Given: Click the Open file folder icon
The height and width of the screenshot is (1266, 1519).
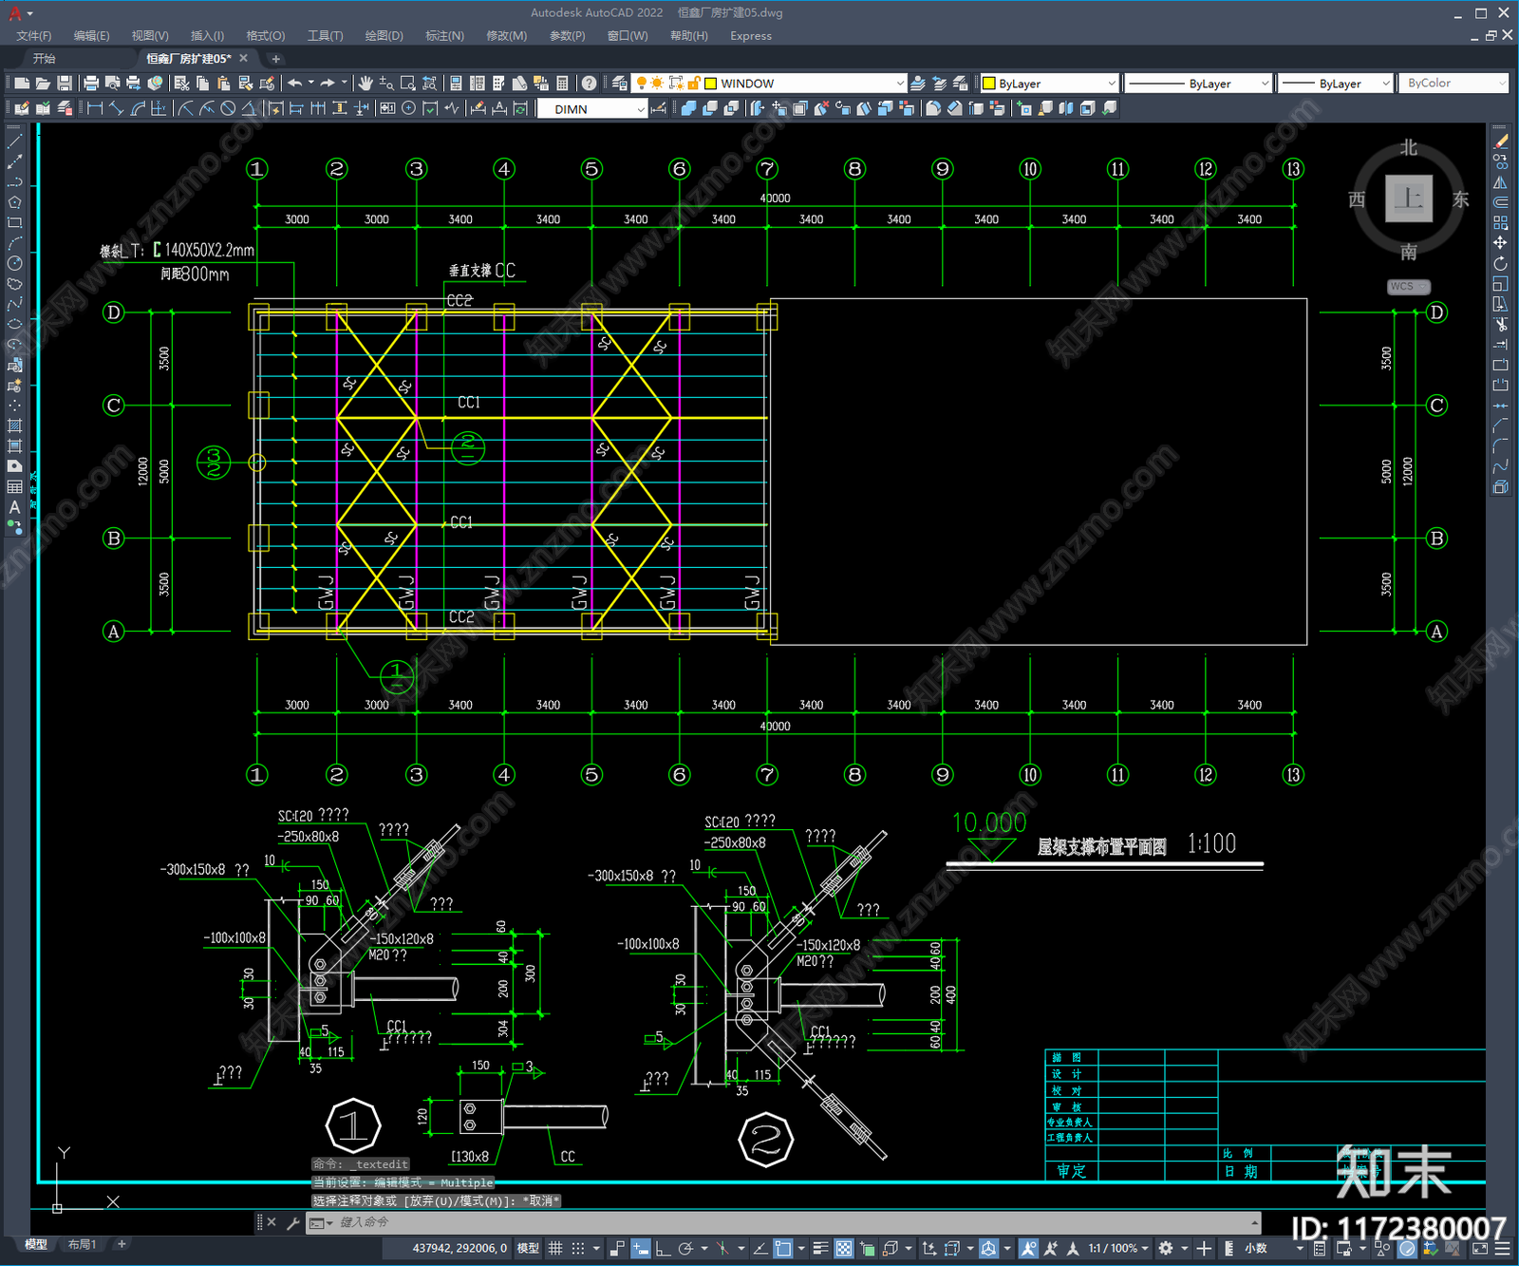Looking at the screenshot, I should click(43, 84).
